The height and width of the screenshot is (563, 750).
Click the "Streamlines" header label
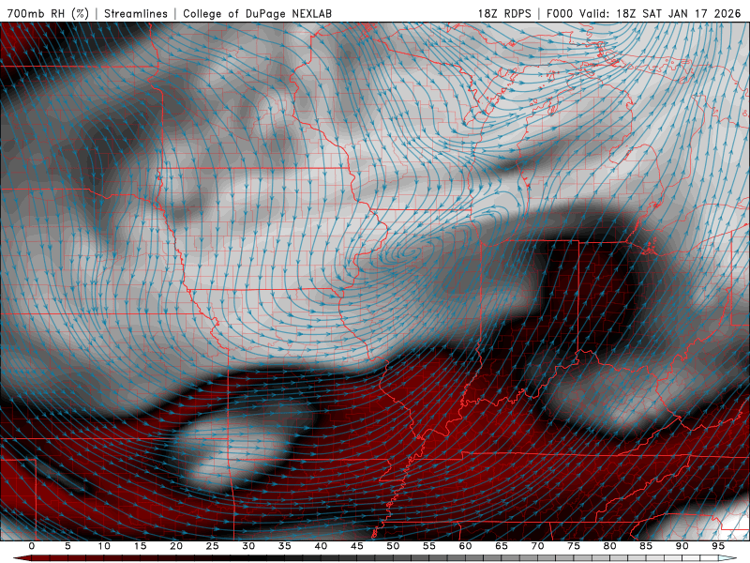pos(136,13)
